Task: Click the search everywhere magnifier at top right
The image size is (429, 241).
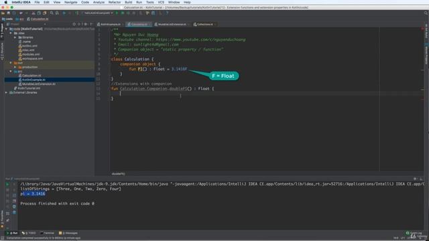Action: [x=426, y=13]
